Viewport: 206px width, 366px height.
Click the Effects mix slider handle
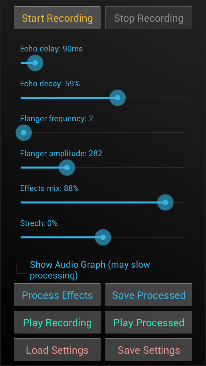(x=165, y=202)
